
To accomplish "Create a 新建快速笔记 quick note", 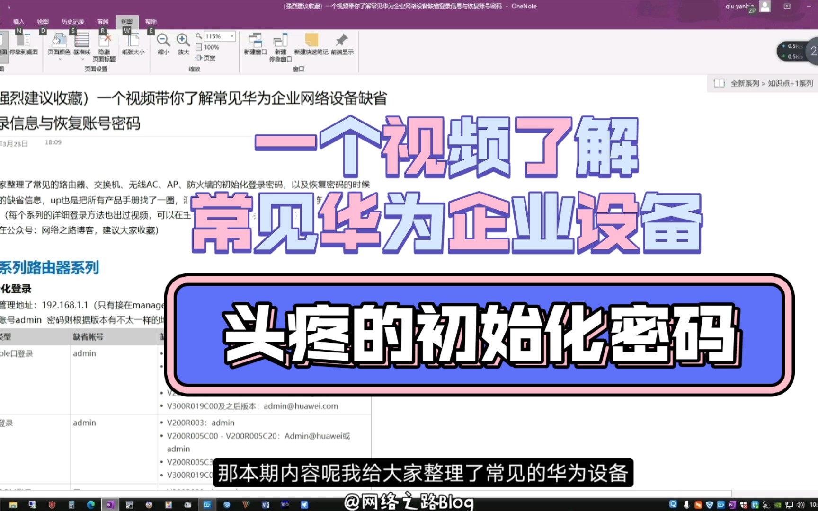I will (x=311, y=44).
